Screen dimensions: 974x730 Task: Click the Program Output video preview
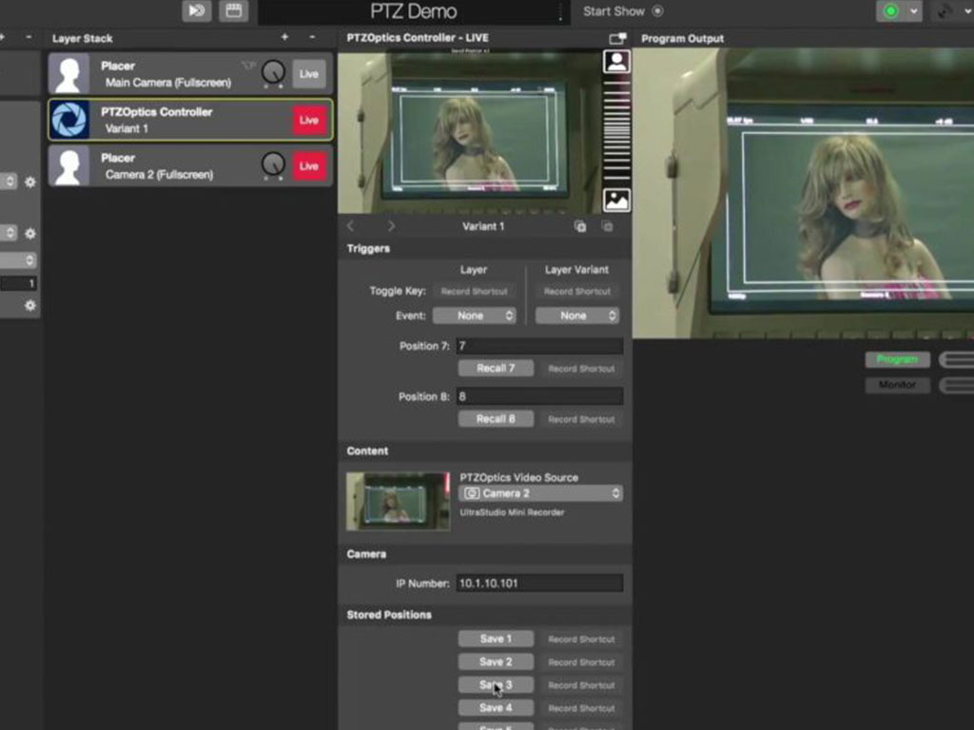tap(803, 194)
